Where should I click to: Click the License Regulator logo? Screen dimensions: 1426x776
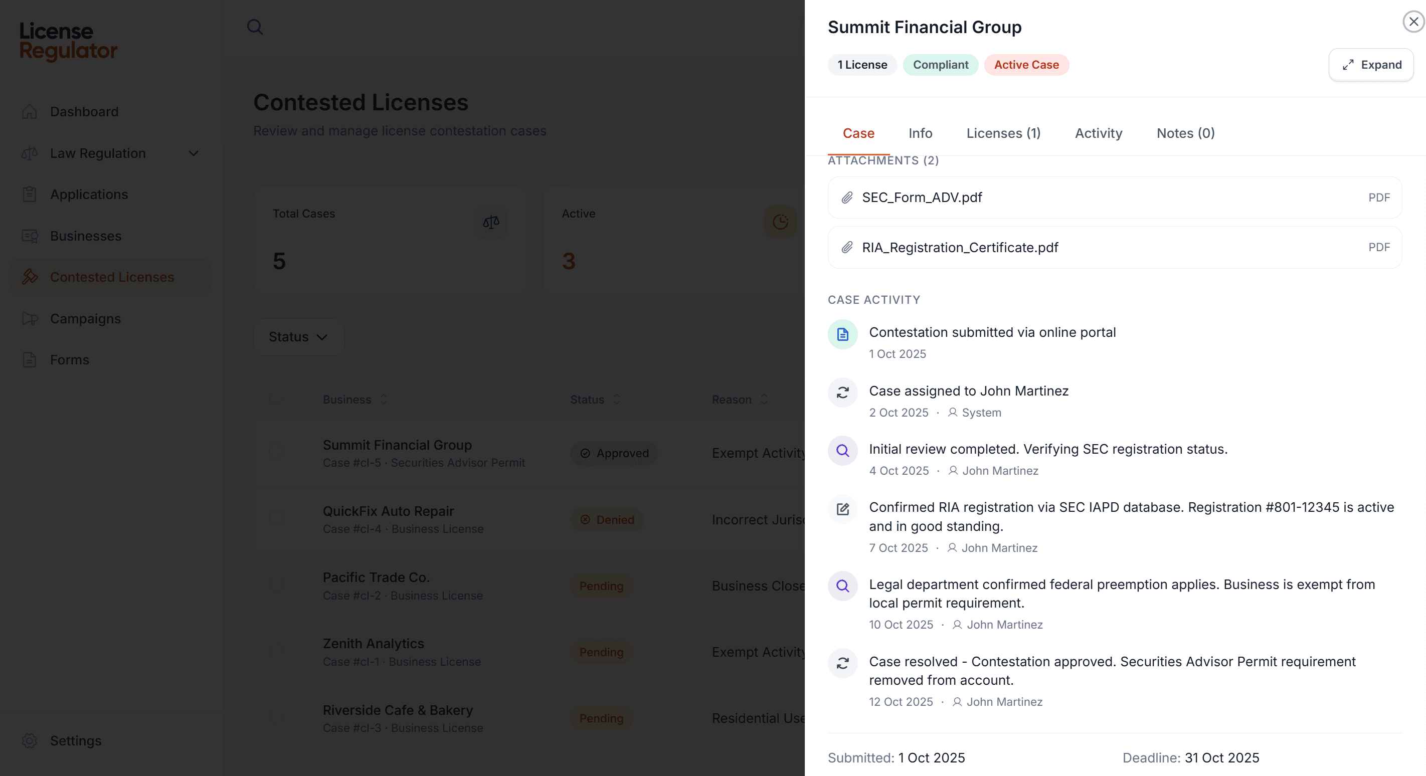point(68,41)
